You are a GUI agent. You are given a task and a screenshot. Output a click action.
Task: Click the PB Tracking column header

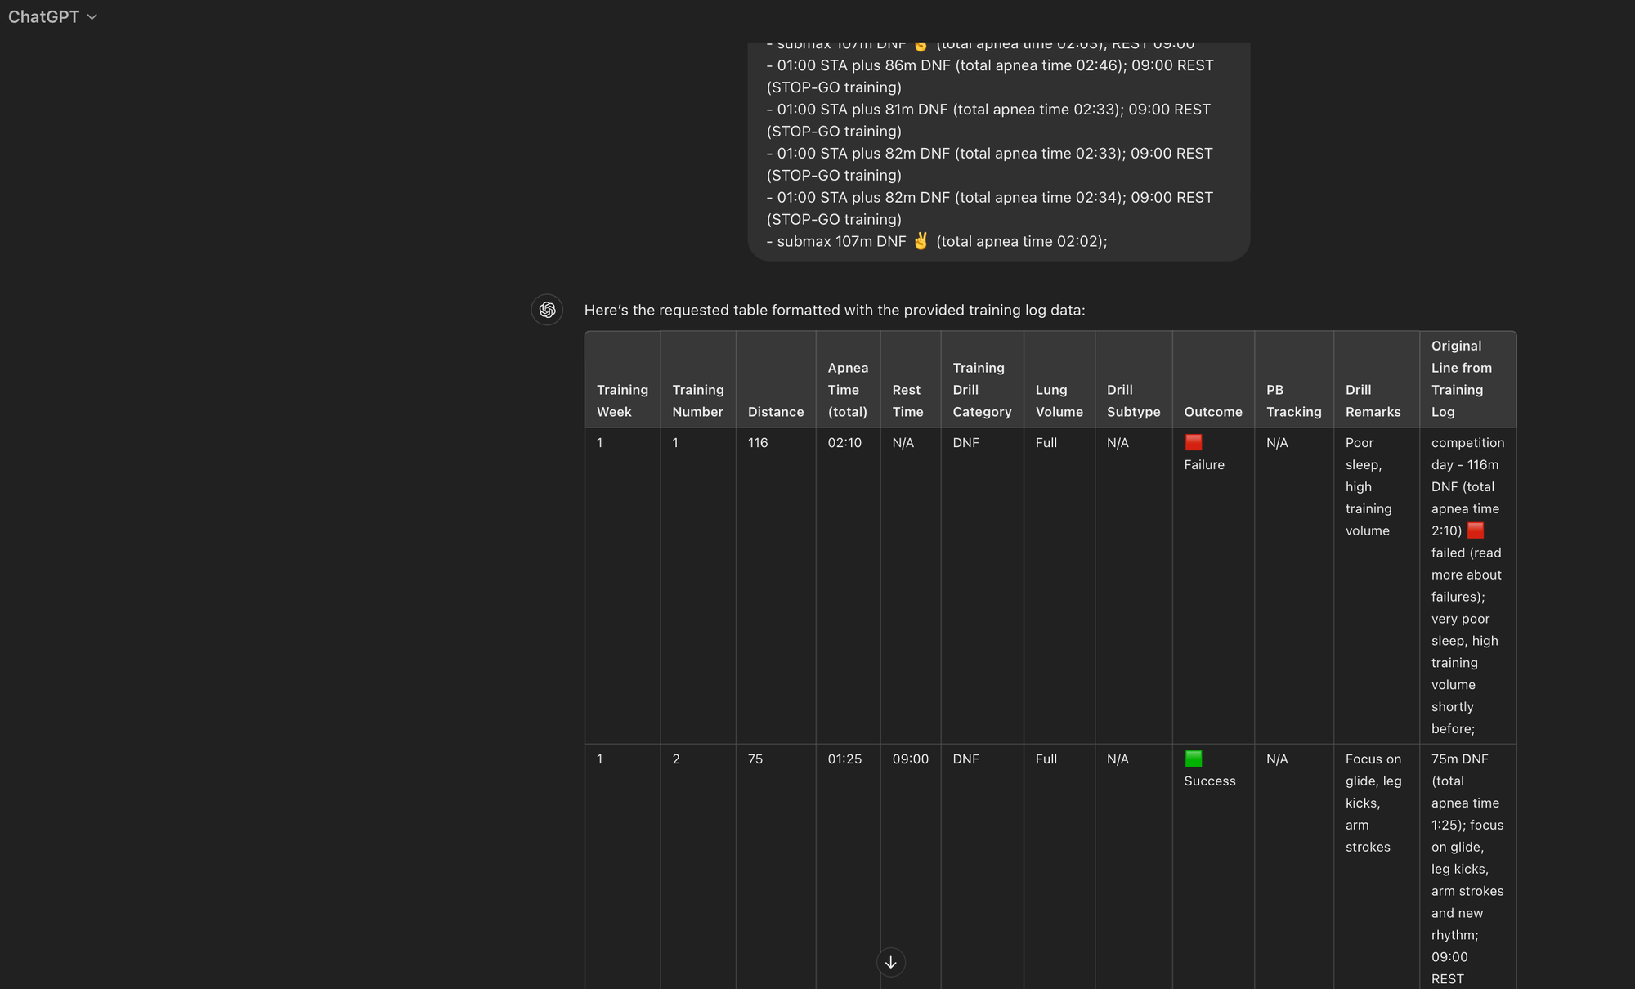coord(1294,401)
